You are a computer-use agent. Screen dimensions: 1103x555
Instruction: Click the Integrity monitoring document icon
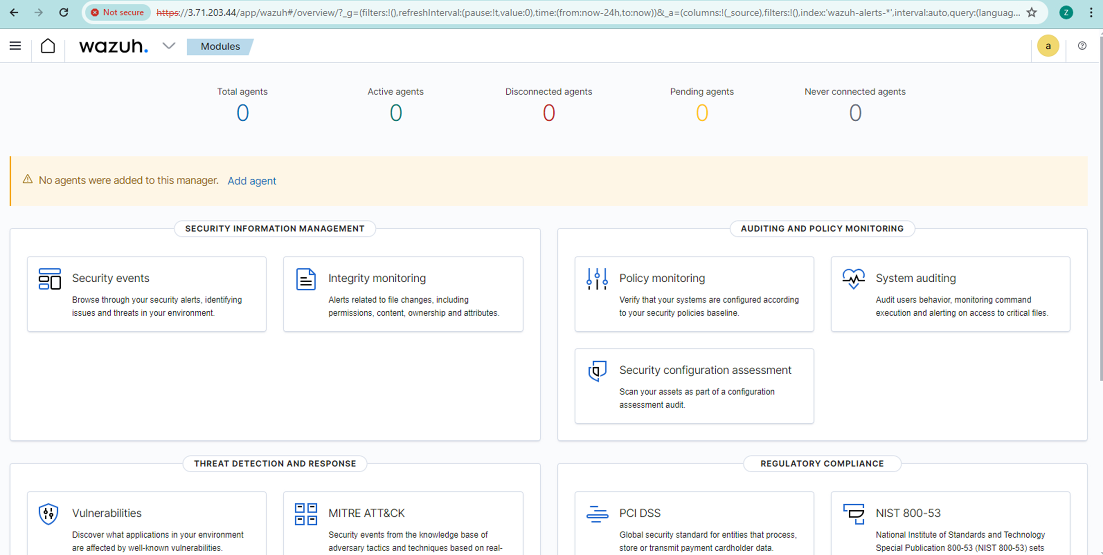click(306, 279)
